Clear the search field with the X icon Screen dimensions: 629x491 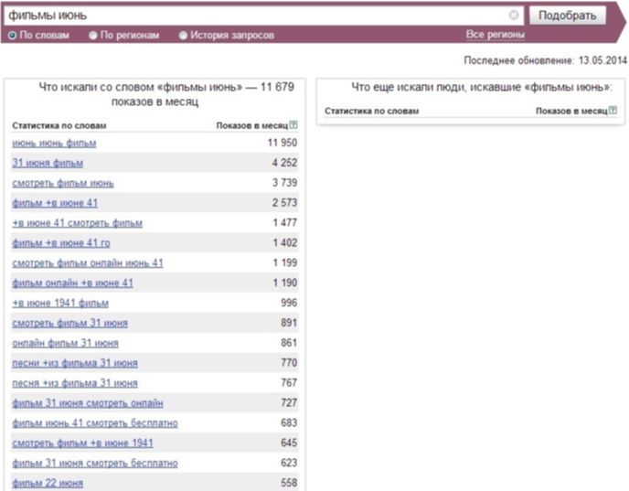click(514, 16)
